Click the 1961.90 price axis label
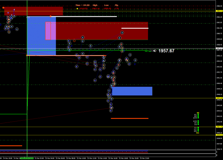Viewport: 223px width, 160px height. (219, 28)
